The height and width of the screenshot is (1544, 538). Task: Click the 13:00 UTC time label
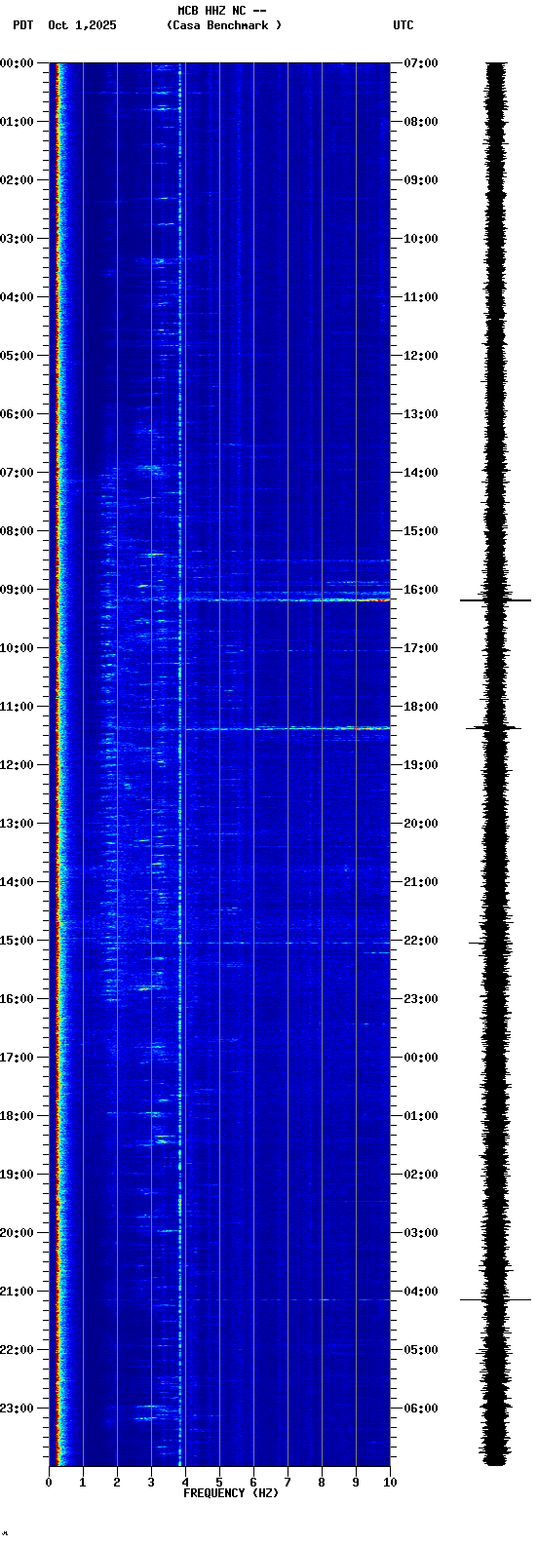(421, 414)
